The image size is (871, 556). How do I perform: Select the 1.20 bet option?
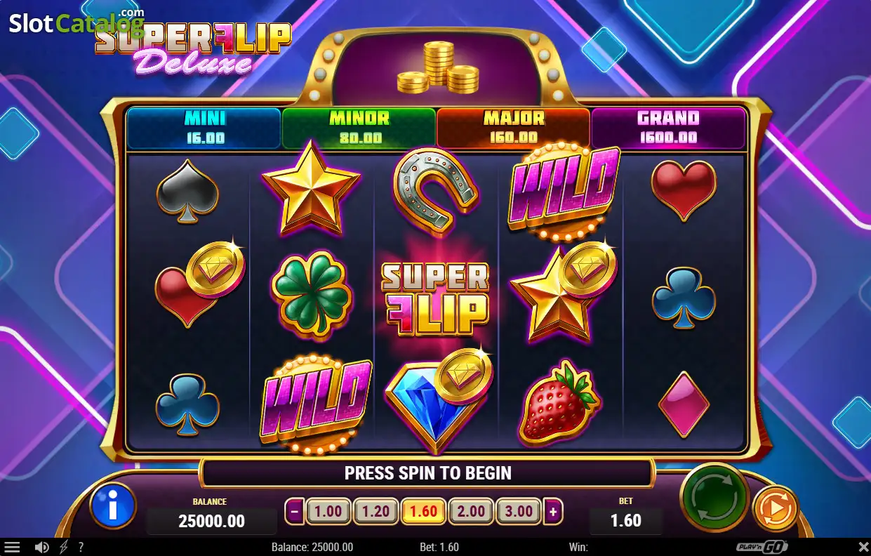[375, 512]
